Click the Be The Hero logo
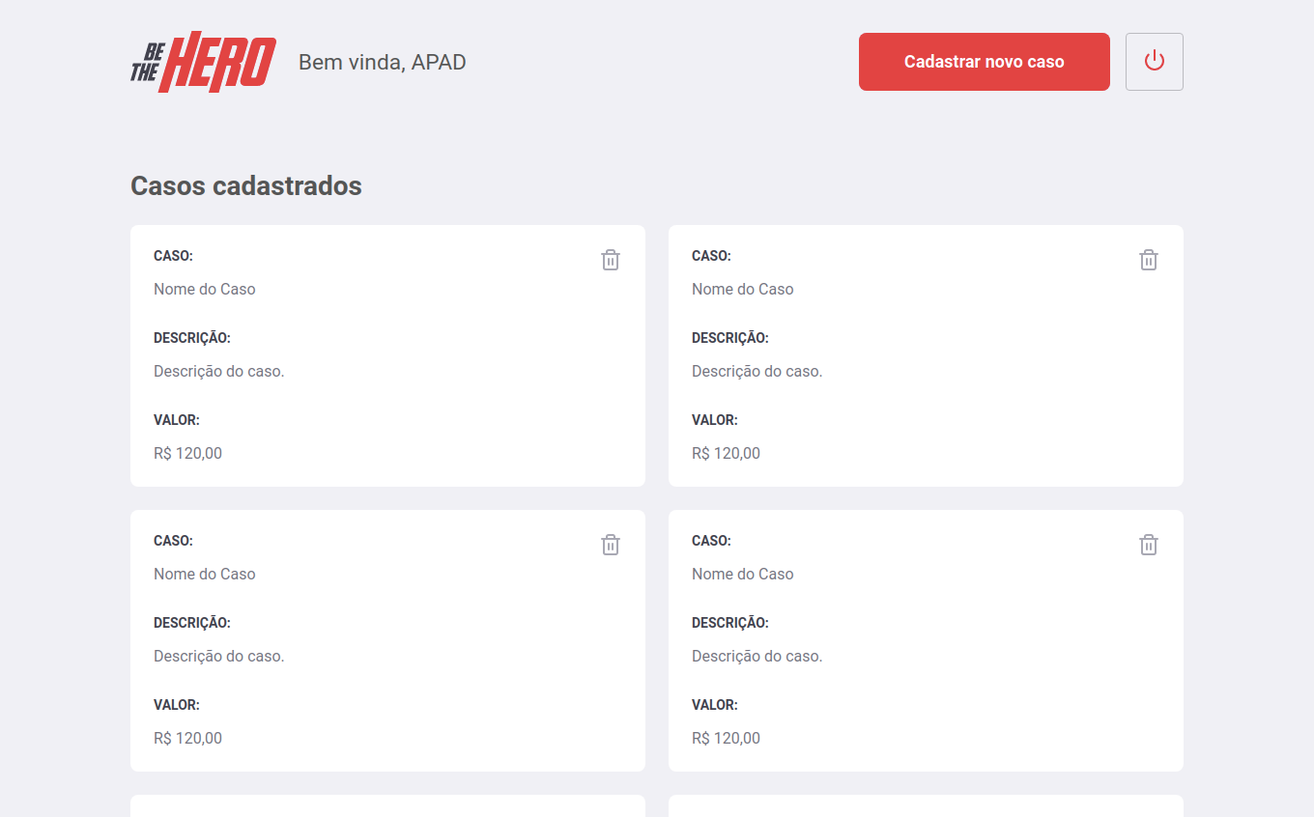 click(204, 62)
